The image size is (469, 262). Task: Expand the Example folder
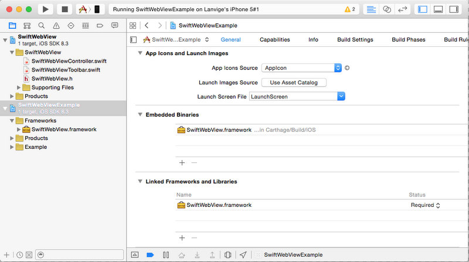[x=12, y=147]
